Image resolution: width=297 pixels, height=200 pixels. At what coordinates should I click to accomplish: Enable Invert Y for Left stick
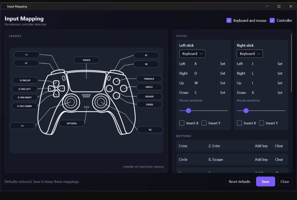(204, 123)
